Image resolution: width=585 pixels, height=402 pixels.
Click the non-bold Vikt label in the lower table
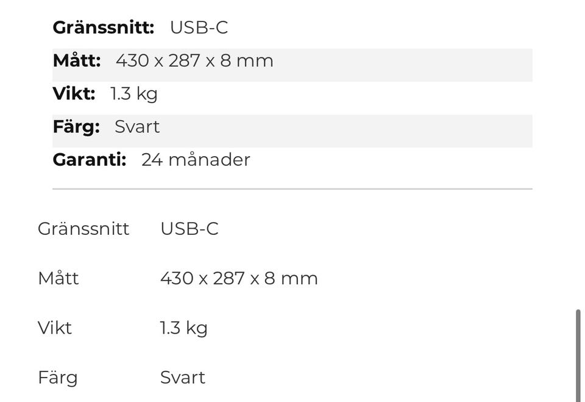point(55,328)
